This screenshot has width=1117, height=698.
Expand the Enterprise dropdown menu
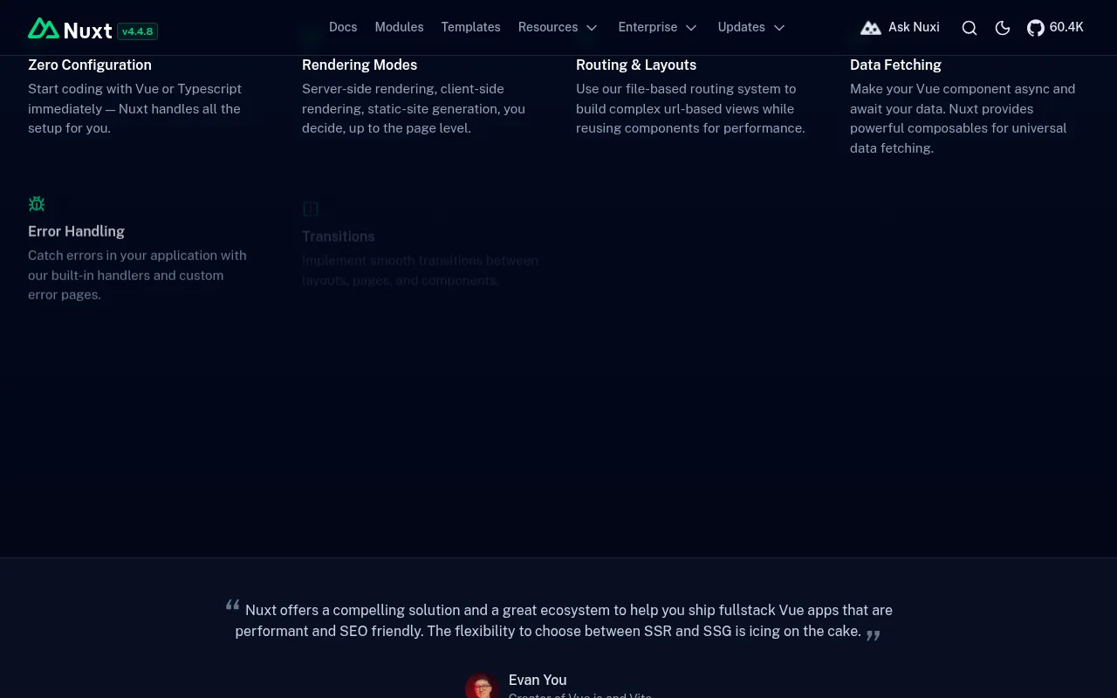tap(658, 27)
